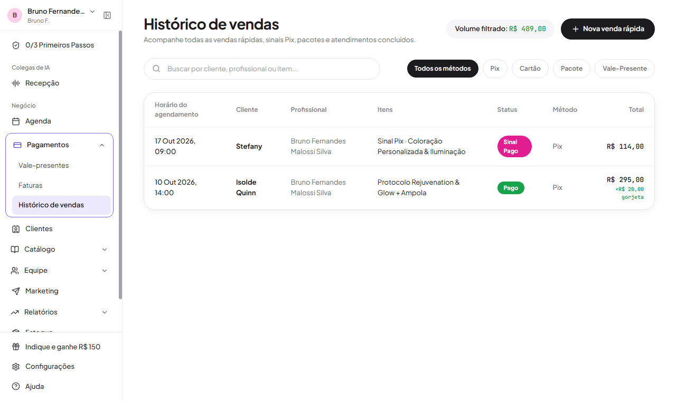Open Vale-presentes in the sidebar
The image size is (676, 401).
coord(61,166)
